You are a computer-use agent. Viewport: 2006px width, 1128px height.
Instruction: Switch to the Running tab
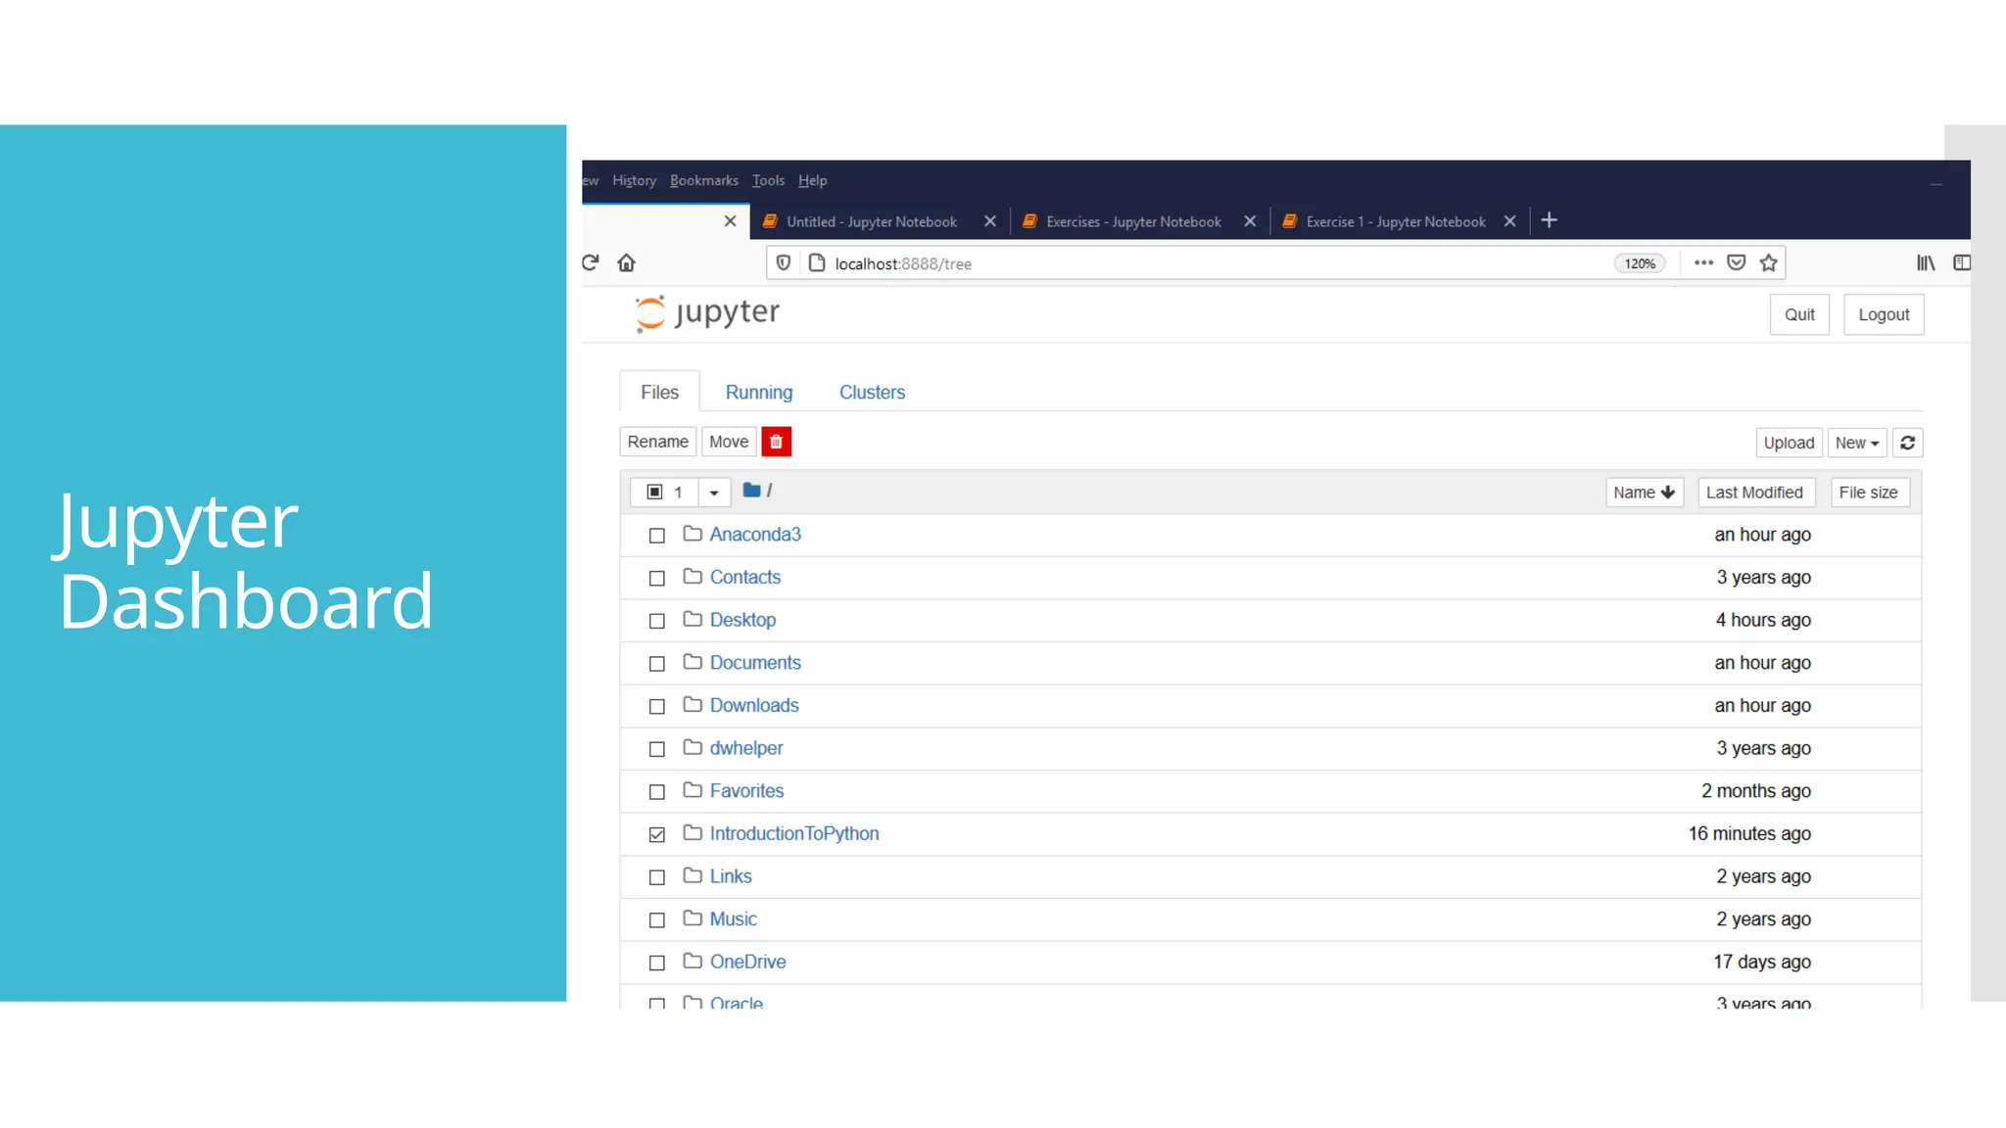(759, 392)
